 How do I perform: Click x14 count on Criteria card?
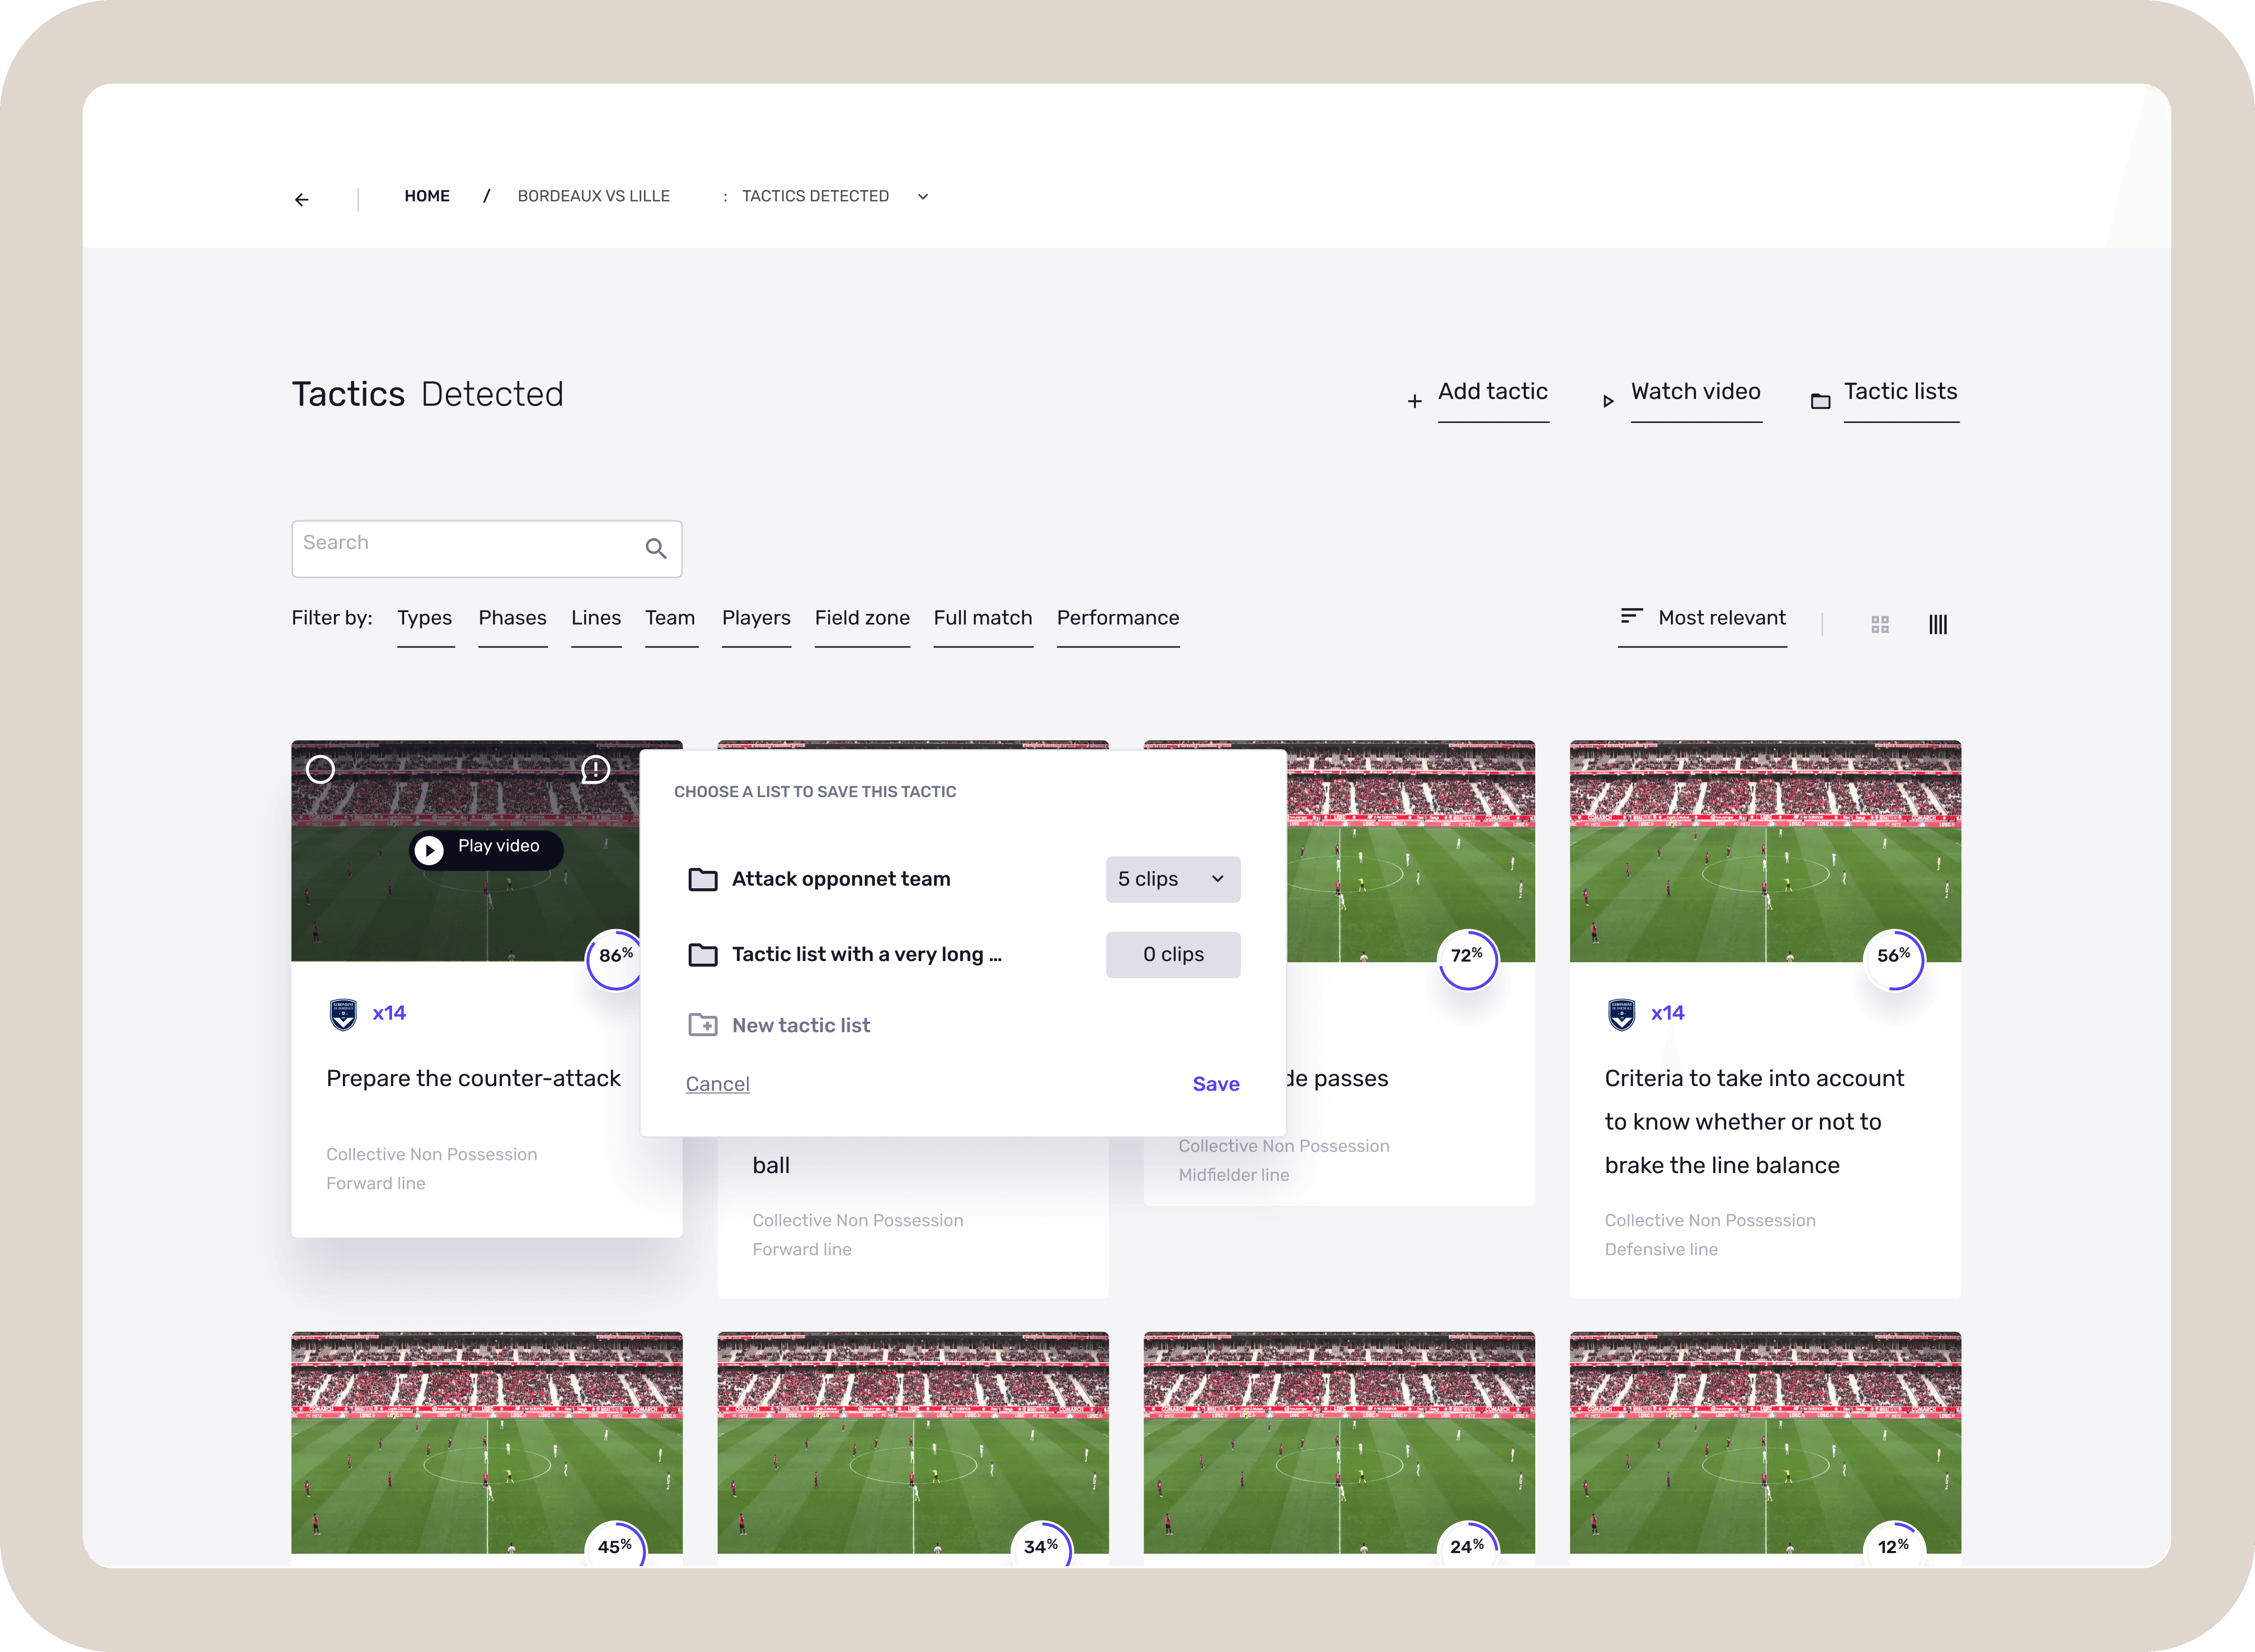pos(1667,1013)
